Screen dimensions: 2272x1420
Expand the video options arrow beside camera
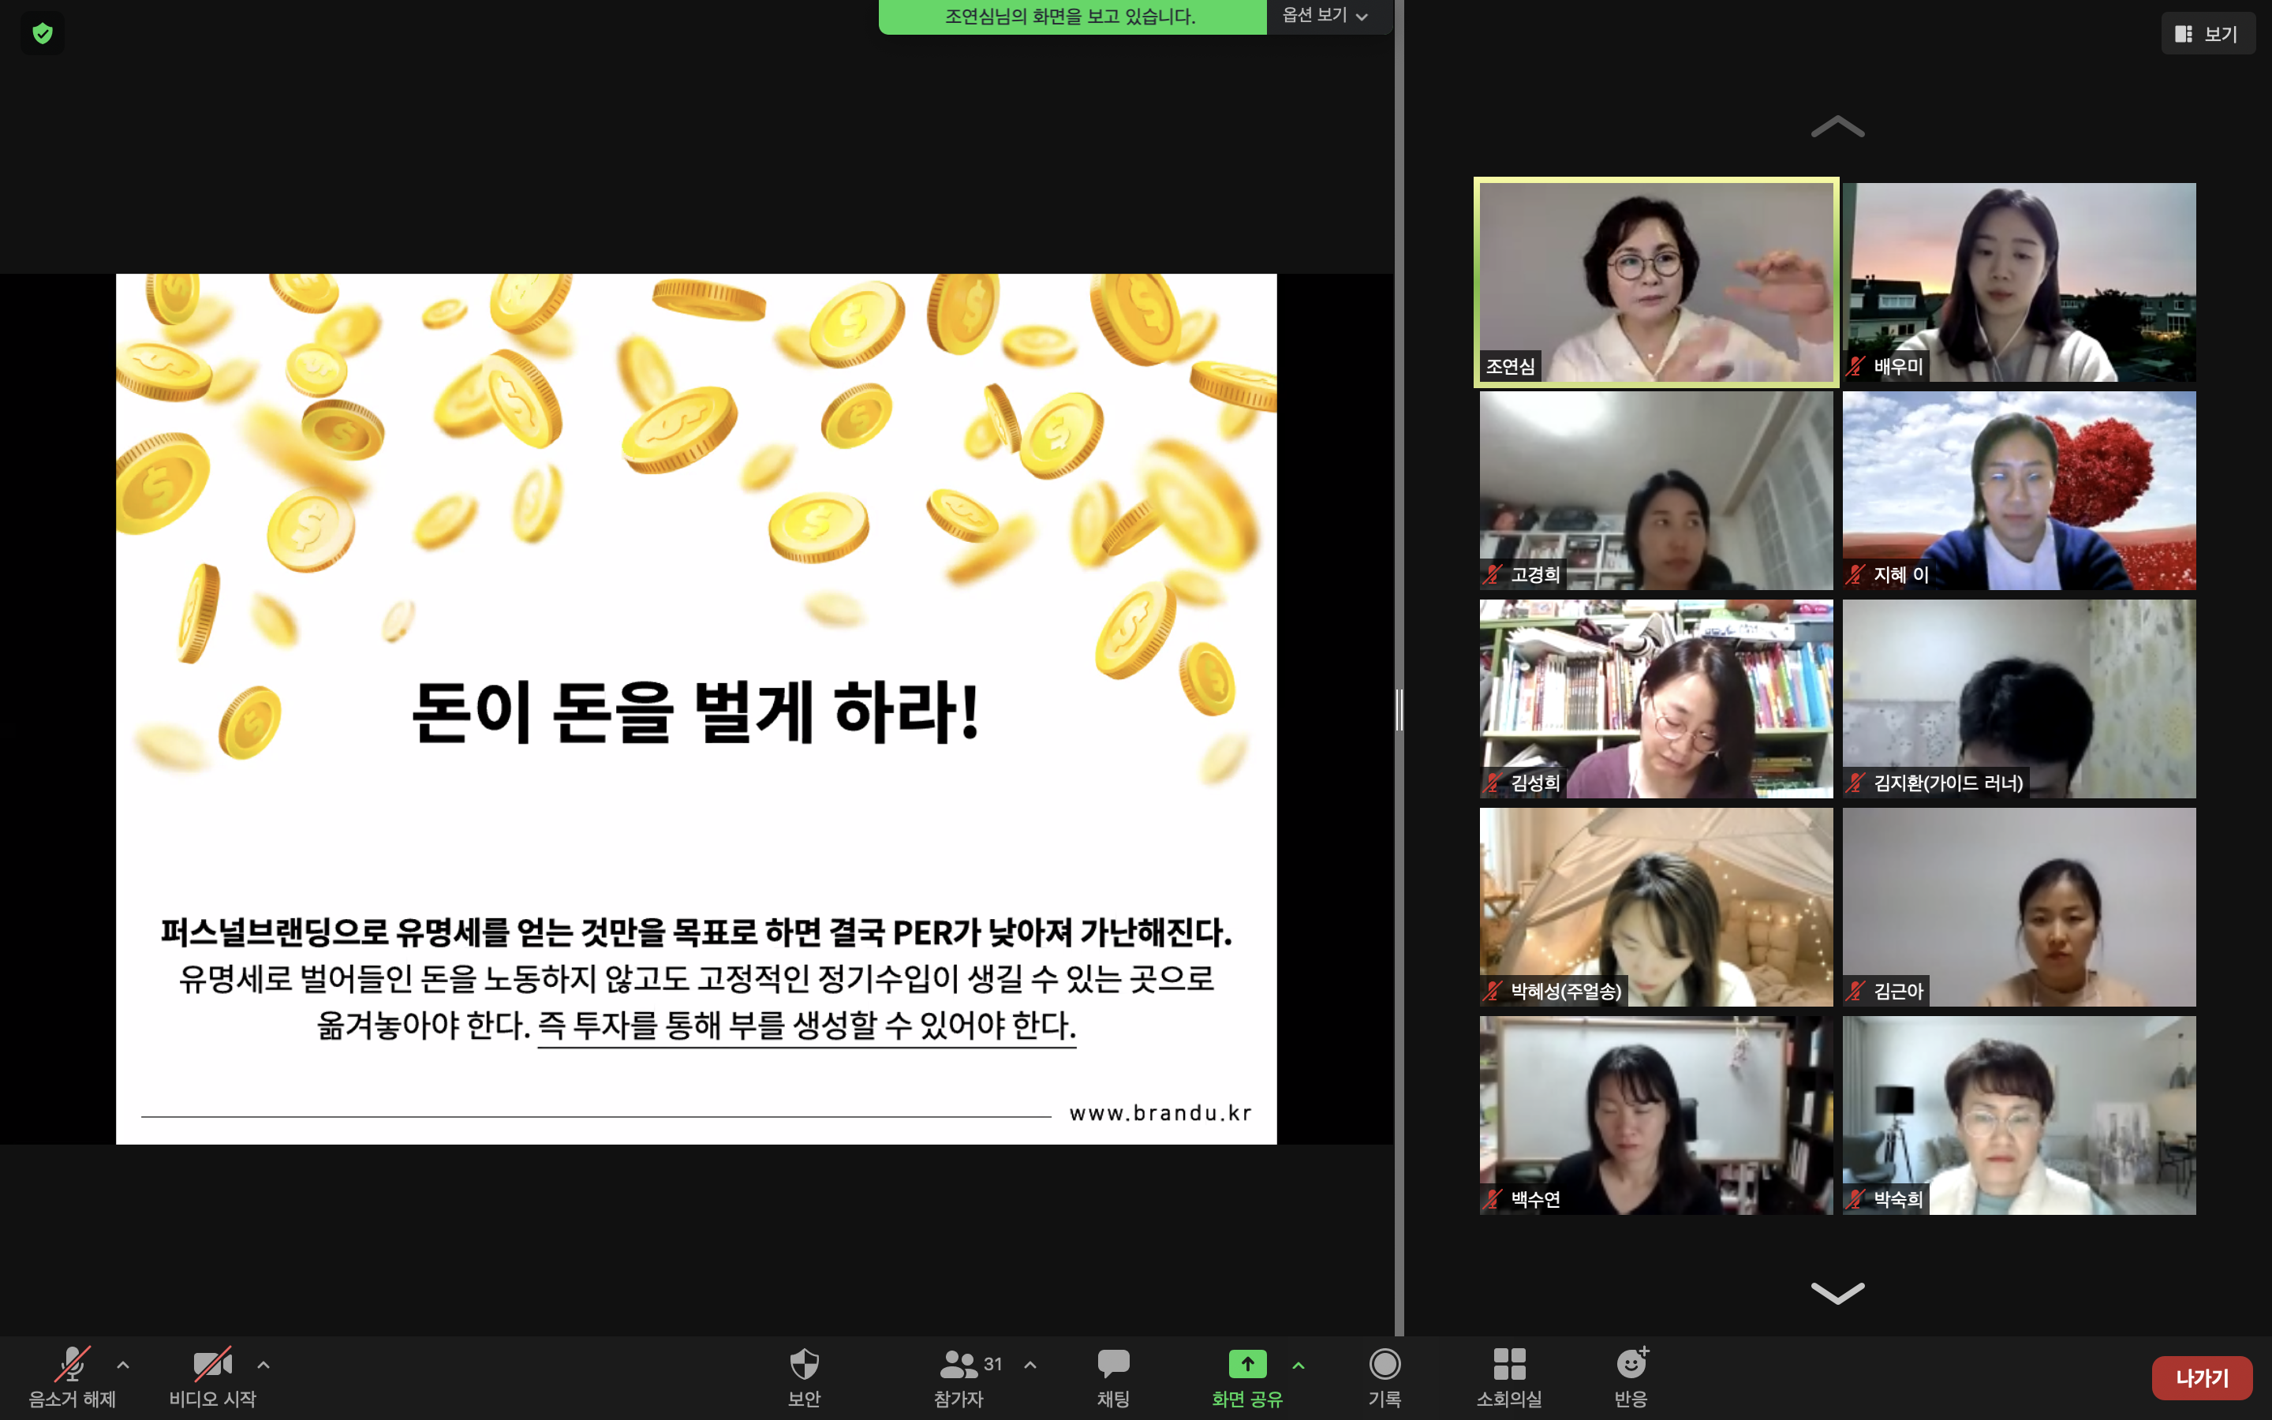coord(263,1365)
